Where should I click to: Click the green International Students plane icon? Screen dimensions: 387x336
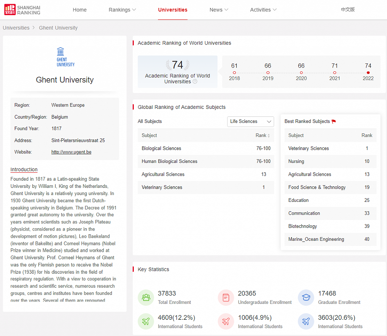tap(146, 321)
